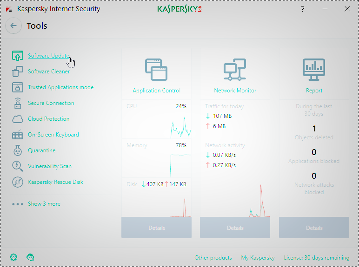Select the Trusted Applications mode lock icon
This screenshot has width=359, height=267.
pos(17,87)
